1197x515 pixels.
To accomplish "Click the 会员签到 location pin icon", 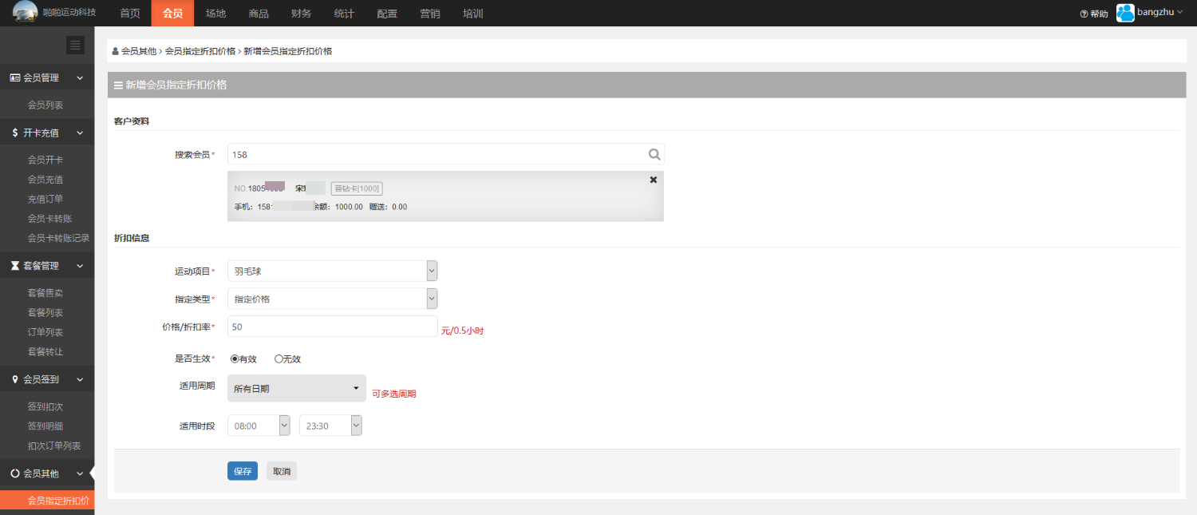I will pos(14,380).
